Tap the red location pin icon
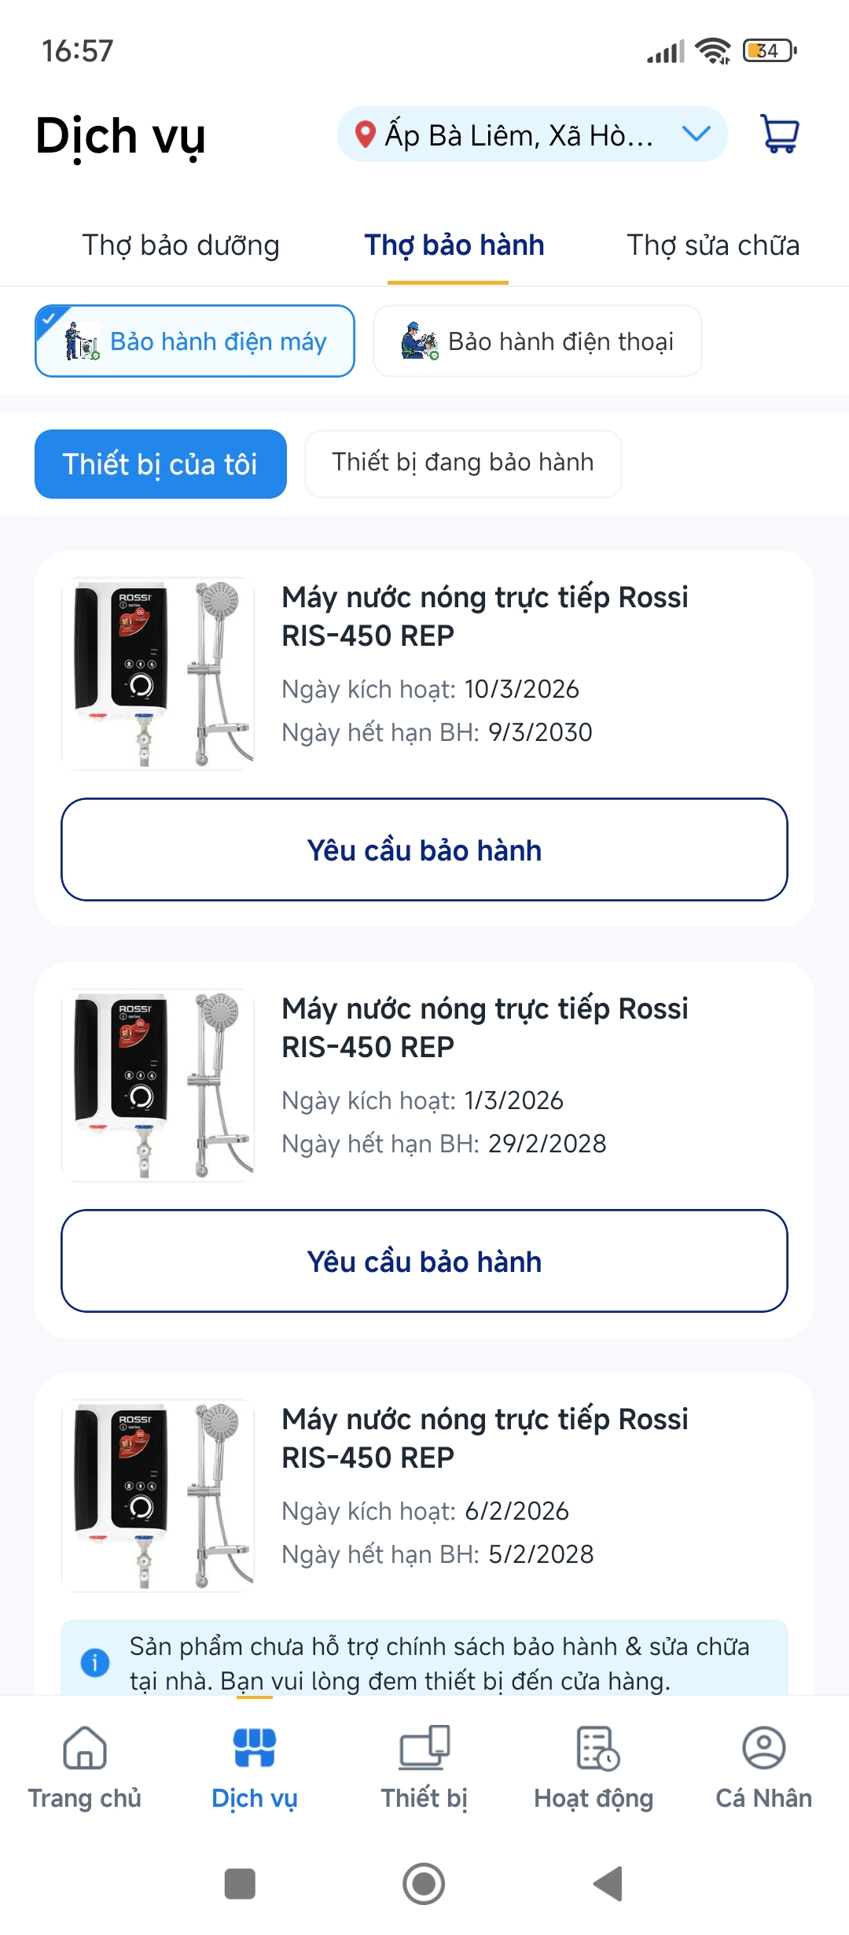Viewport: 849px width, 1935px height. [x=365, y=135]
